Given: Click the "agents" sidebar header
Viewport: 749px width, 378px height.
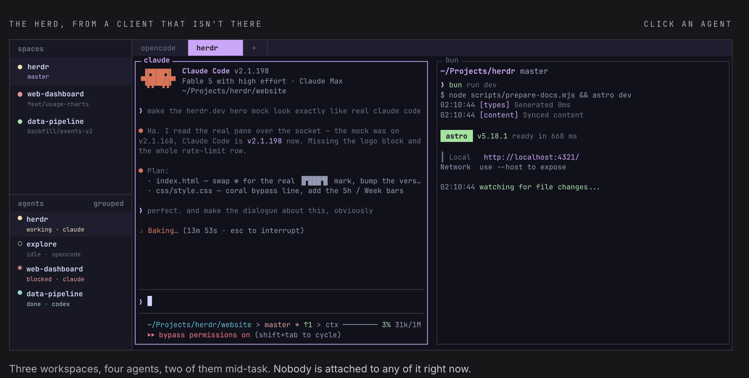Looking at the screenshot, I should pos(31,204).
